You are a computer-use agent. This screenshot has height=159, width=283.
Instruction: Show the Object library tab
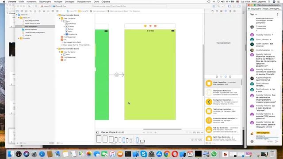click(x=226, y=76)
